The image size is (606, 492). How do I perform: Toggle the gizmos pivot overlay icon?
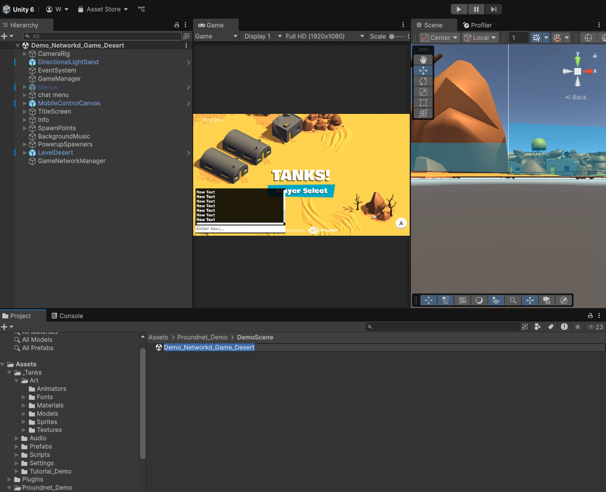(530, 301)
